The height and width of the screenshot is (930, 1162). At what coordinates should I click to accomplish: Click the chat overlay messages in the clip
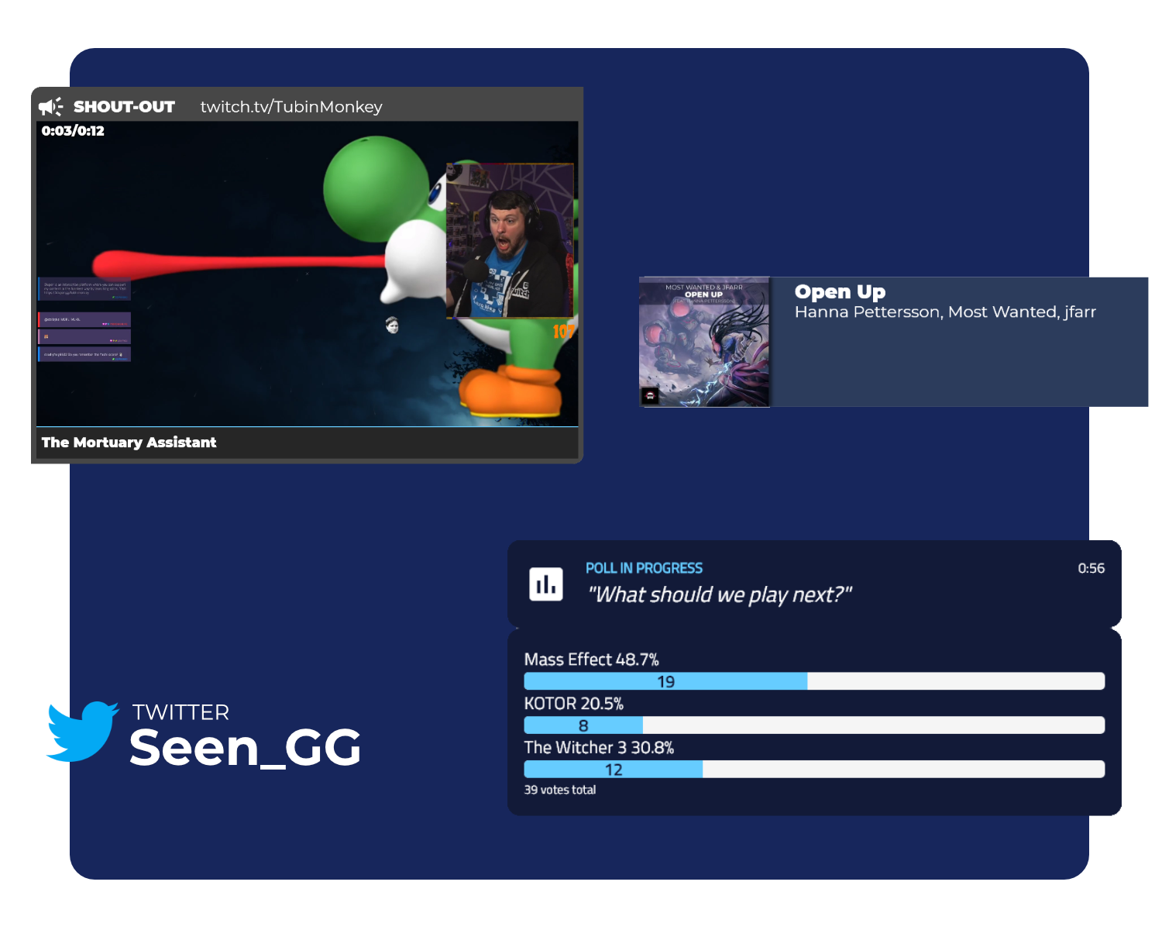[x=84, y=319]
